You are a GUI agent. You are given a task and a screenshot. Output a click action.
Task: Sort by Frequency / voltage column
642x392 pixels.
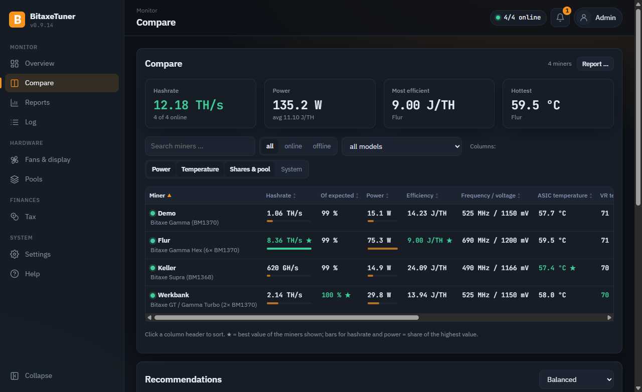[491, 195]
